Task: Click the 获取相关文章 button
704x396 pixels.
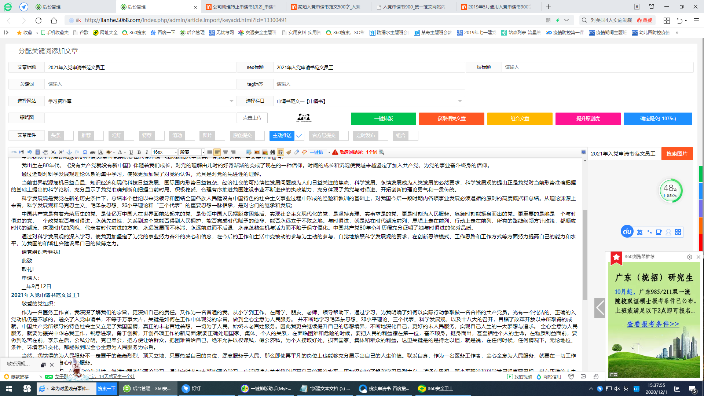Action: pos(451,118)
